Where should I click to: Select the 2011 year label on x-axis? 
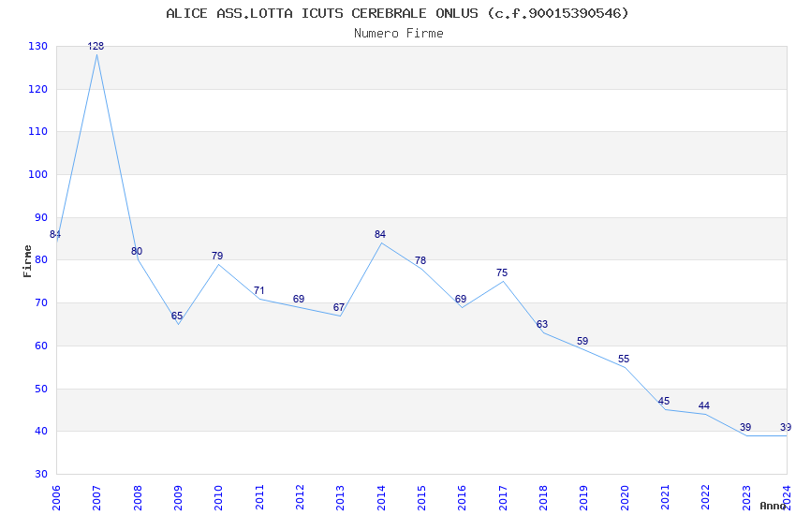click(258, 497)
